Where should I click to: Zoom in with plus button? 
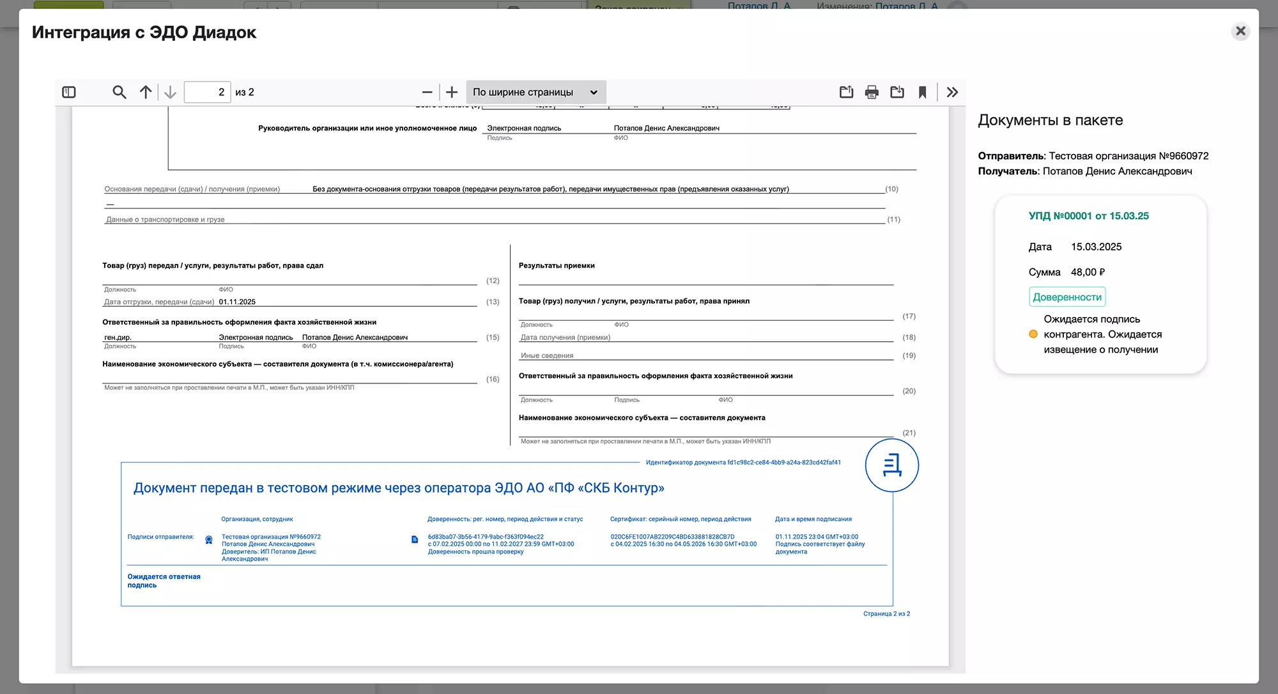click(452, 92)
